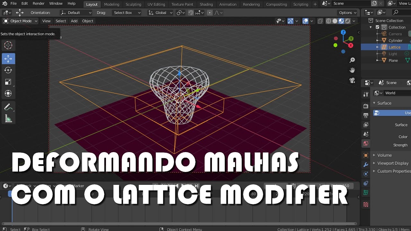Open the Render properties tab icon
This screenshot has width=411, height=231.
coord(366,106)
